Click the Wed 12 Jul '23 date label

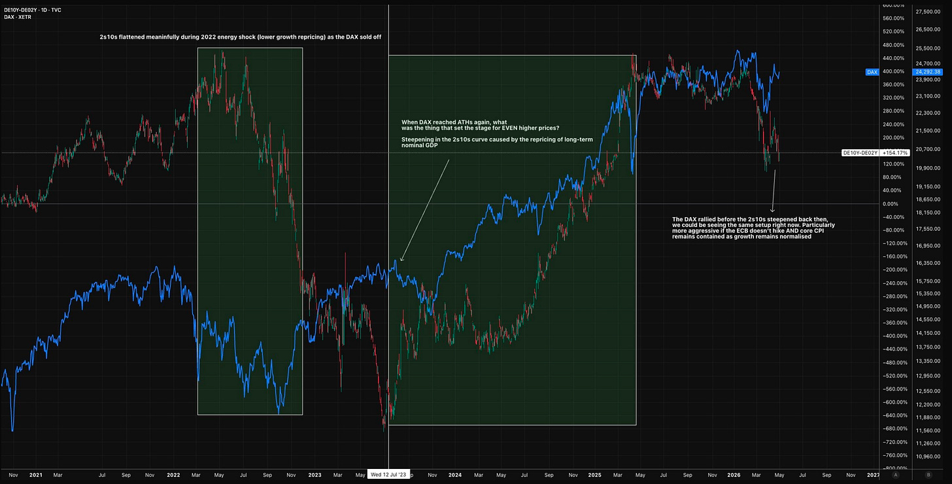(x=388, y=475)
